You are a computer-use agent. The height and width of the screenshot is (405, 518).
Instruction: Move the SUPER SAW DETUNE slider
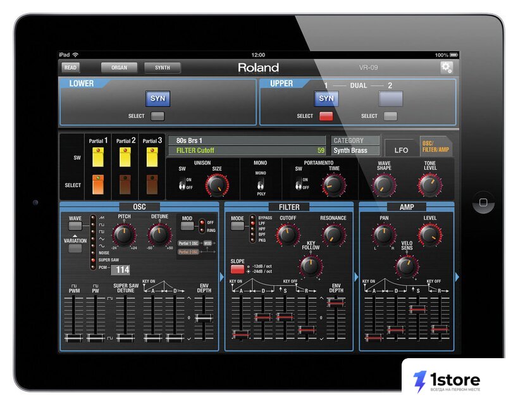click(x=125, y=337)
